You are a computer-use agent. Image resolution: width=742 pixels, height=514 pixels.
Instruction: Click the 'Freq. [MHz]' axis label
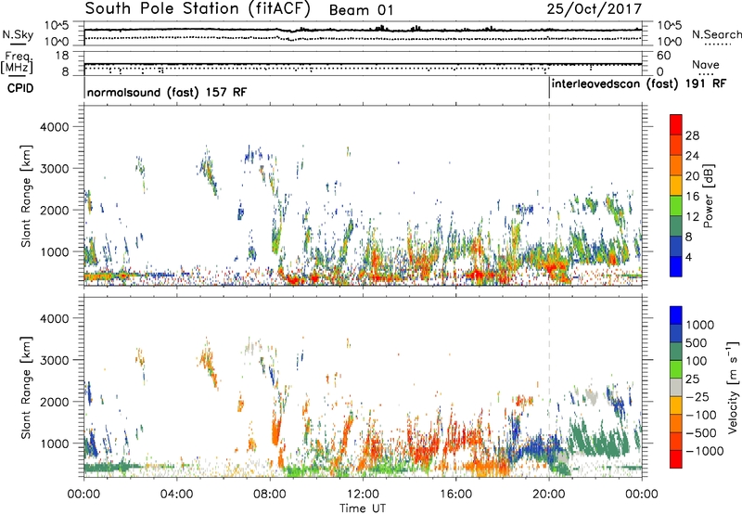coord(17,63)
